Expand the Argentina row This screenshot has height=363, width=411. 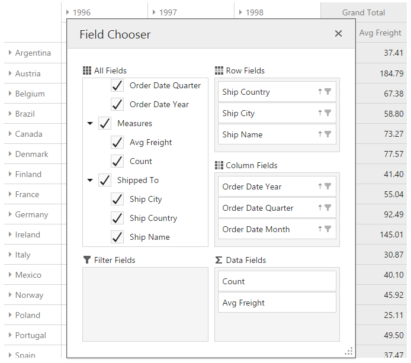coord(11,53)
